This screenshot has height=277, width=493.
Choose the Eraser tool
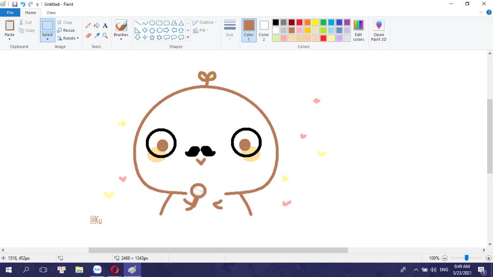[x=88, y=36]
